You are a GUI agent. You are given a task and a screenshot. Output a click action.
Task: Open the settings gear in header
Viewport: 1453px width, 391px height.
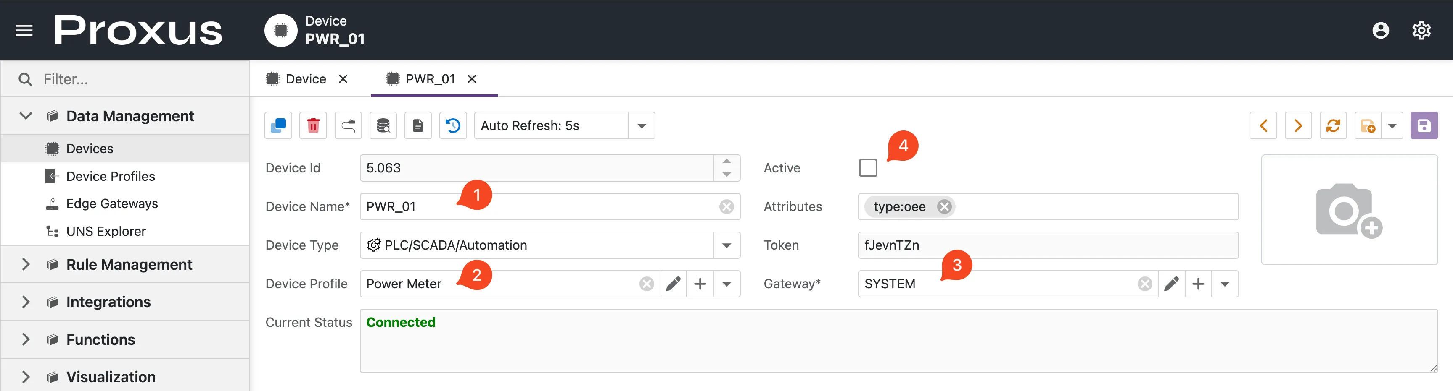(x=1421, y=30)
